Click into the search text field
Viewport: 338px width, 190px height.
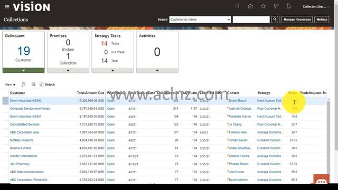pyautogui.click(x=251, y=20)
